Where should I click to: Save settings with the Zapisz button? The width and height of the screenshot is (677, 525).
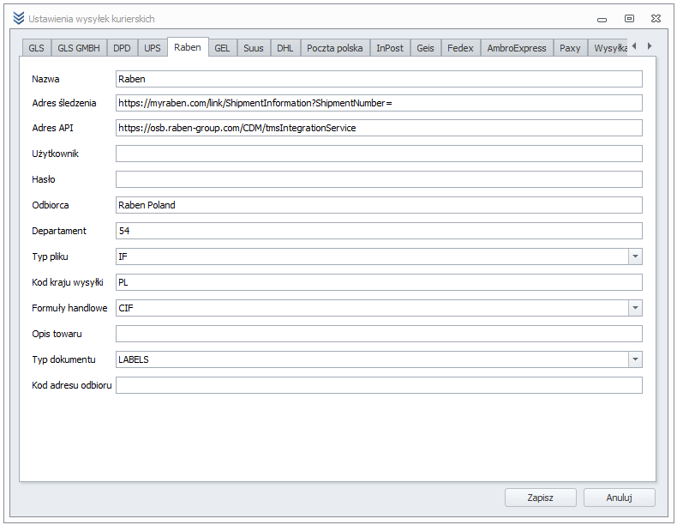click(541, 498)
